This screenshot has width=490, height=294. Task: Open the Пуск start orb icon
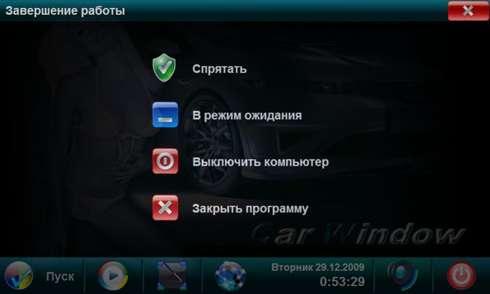point(18,275)
